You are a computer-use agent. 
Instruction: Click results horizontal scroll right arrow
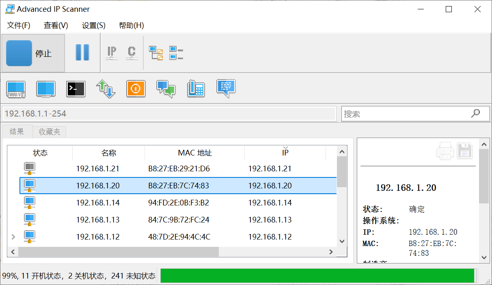[331, 252]
